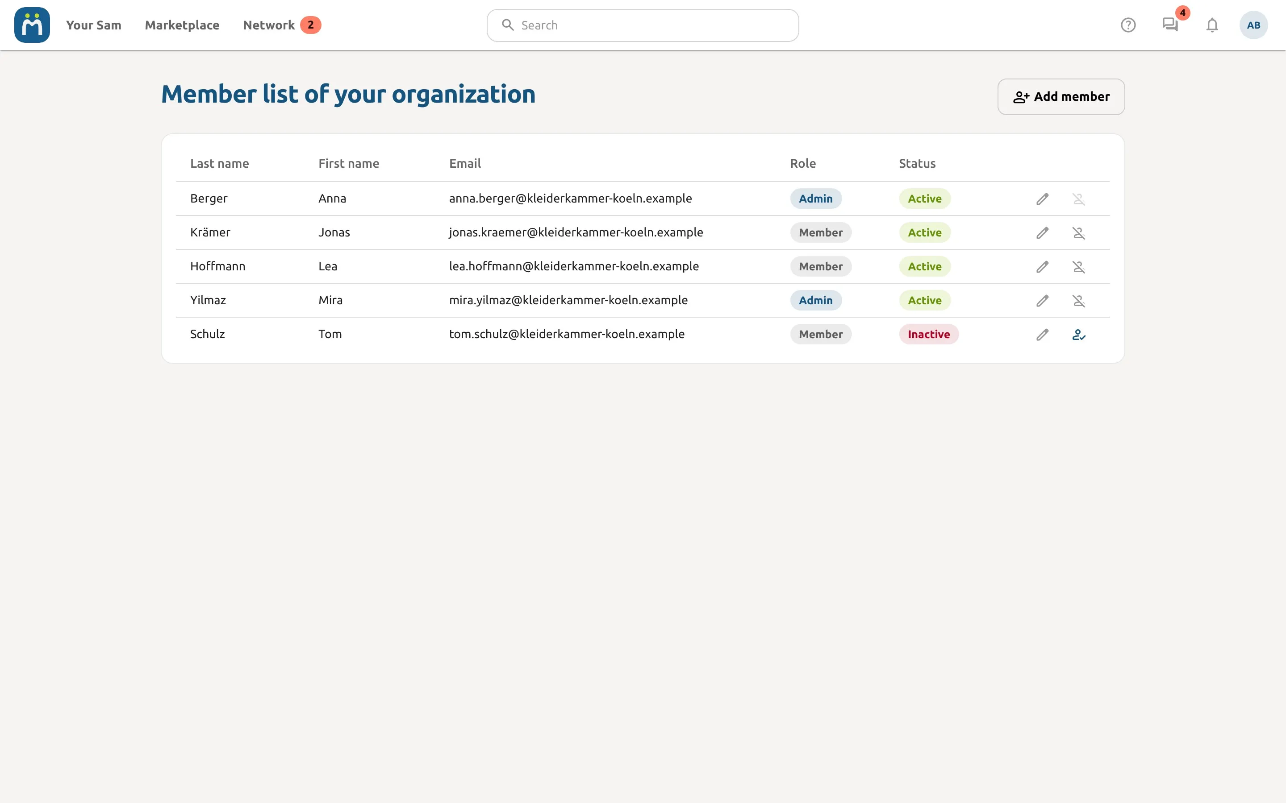1286x803 pixels.
Task: Select email anna.berger@kleiderkammer-koeln.example
Action: [x=571, y=199]
